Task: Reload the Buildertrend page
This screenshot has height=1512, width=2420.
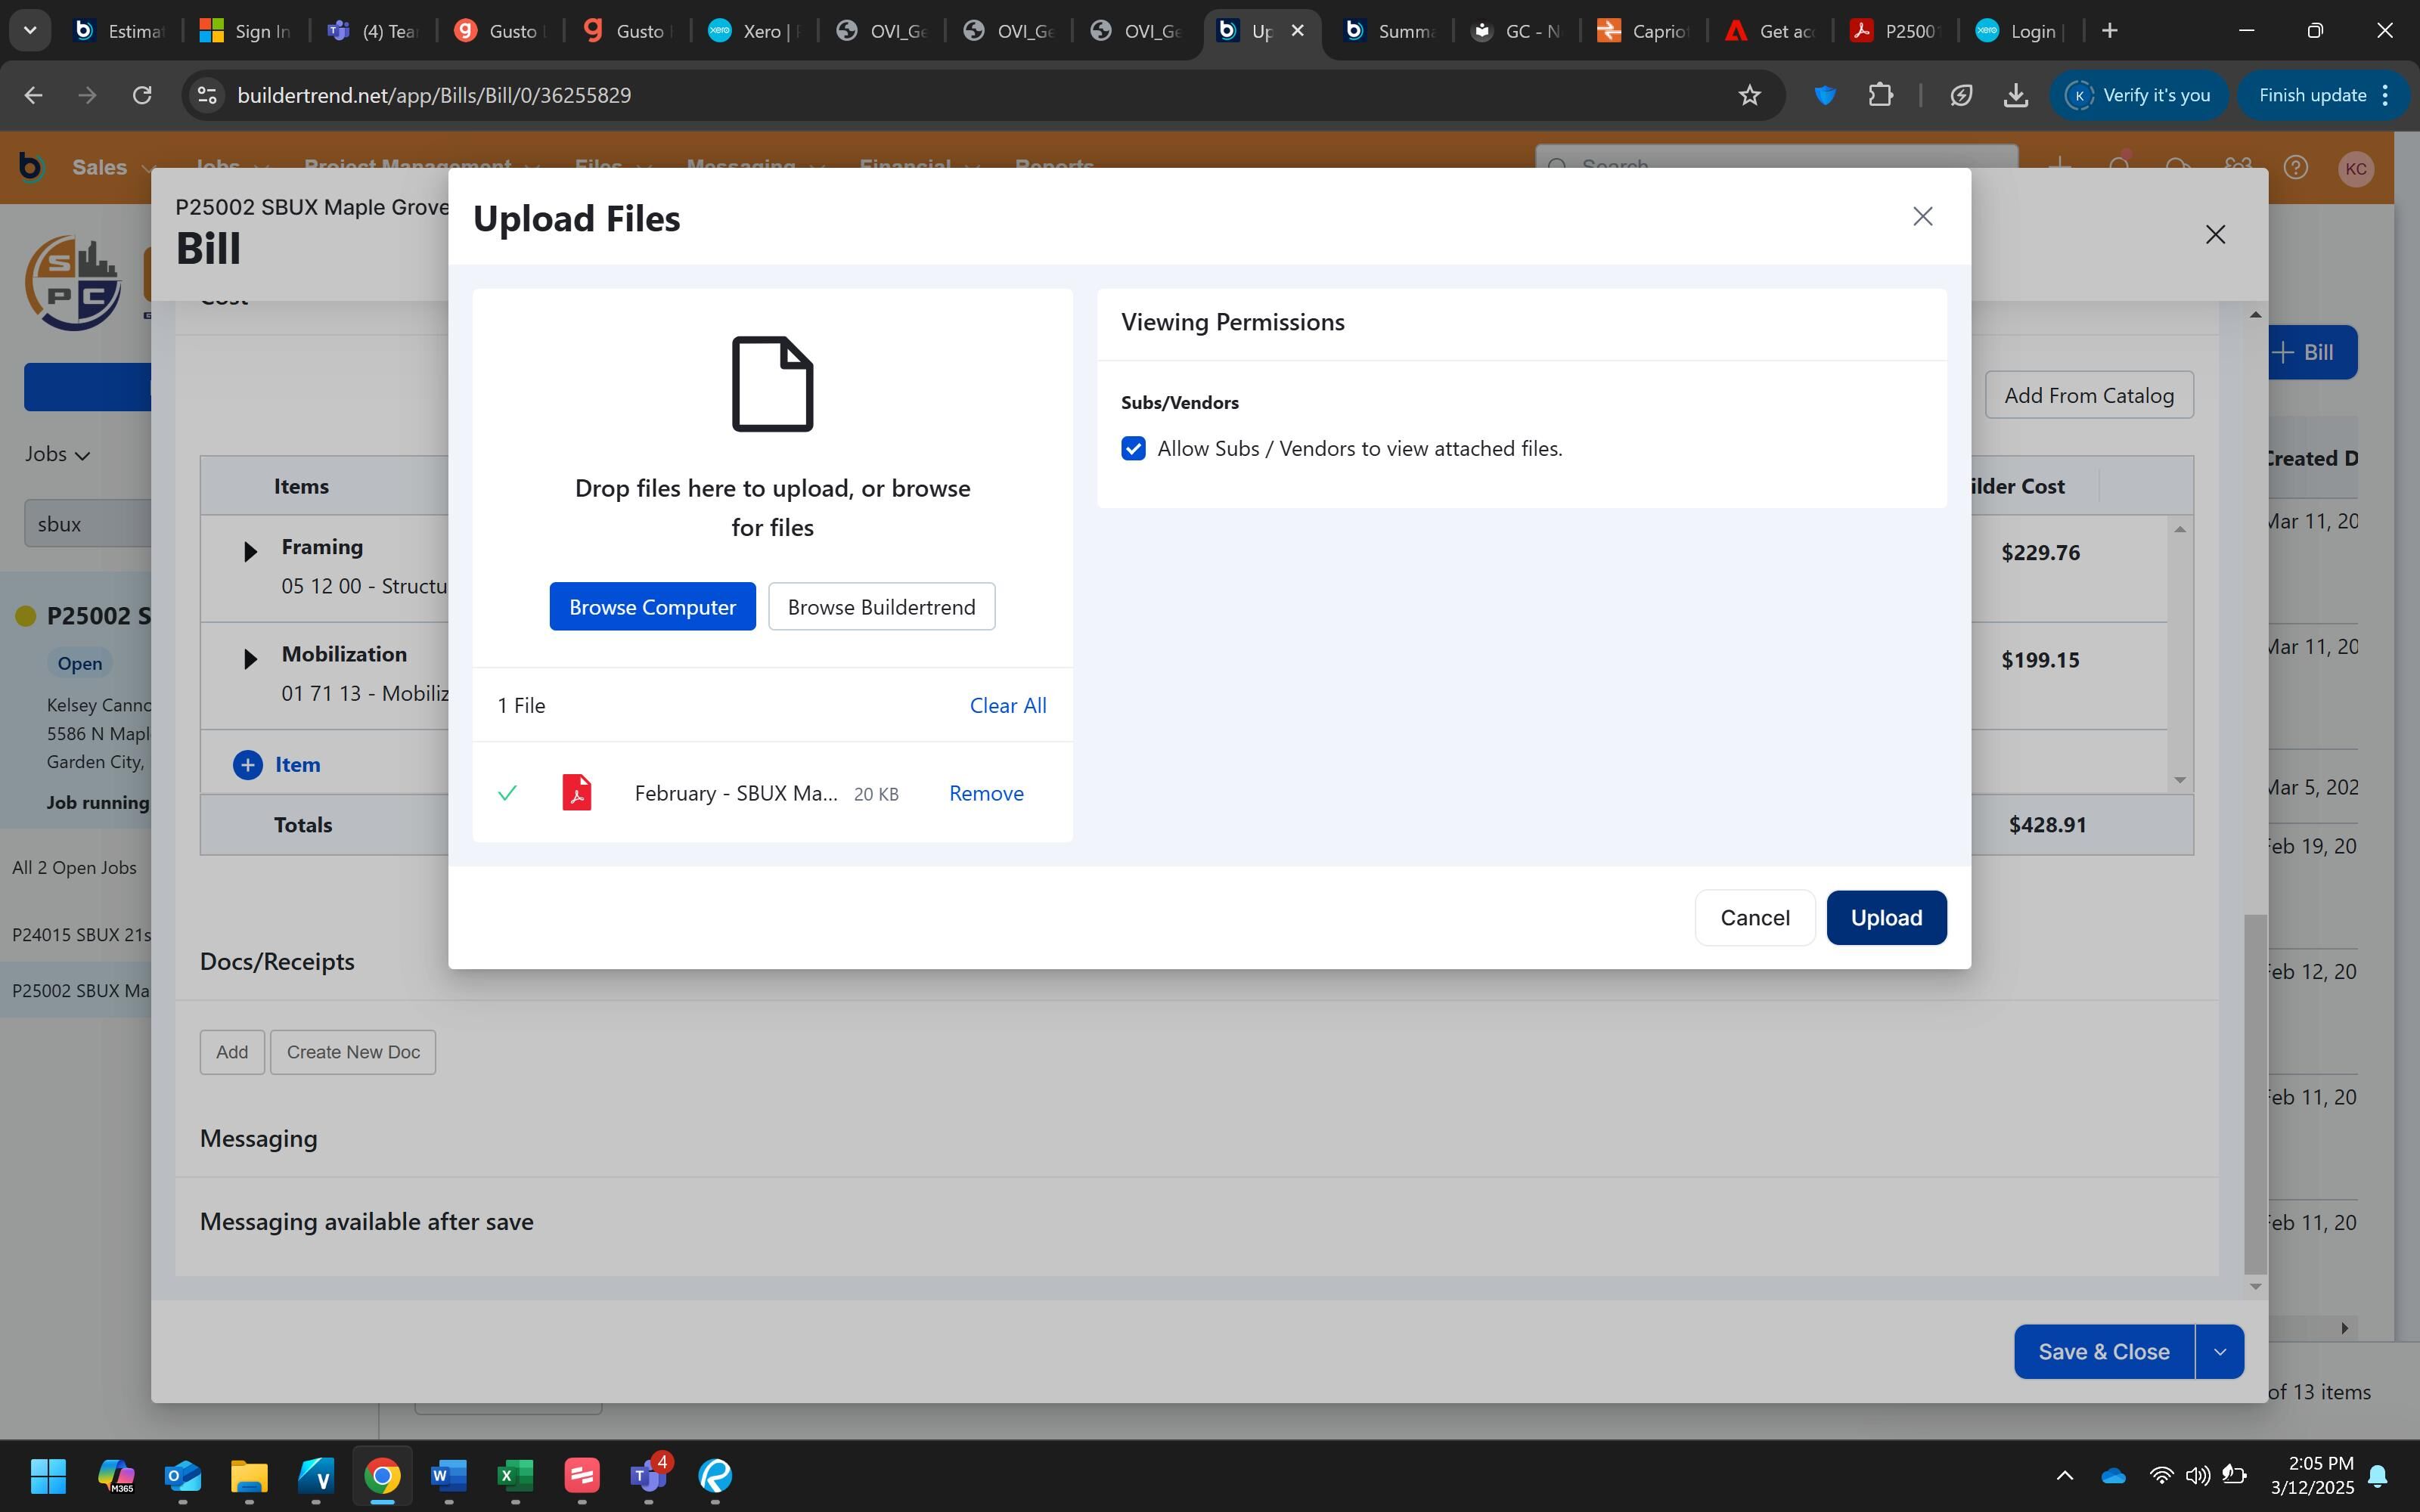Action: point(142,95)
